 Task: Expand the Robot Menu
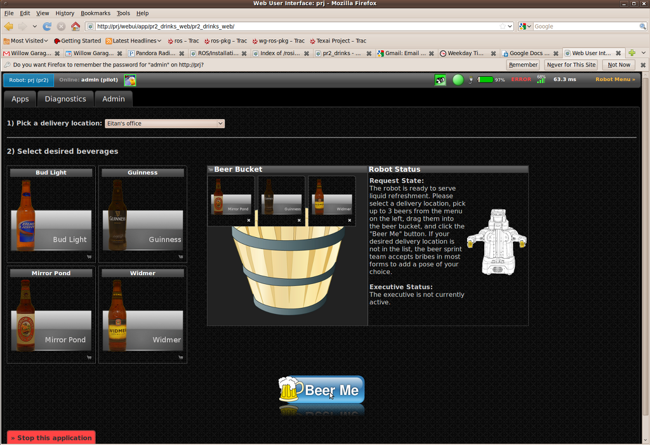[x=614, y=80]
